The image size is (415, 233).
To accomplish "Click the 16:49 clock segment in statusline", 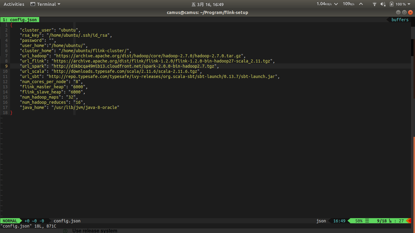I will tap(339, 221).
